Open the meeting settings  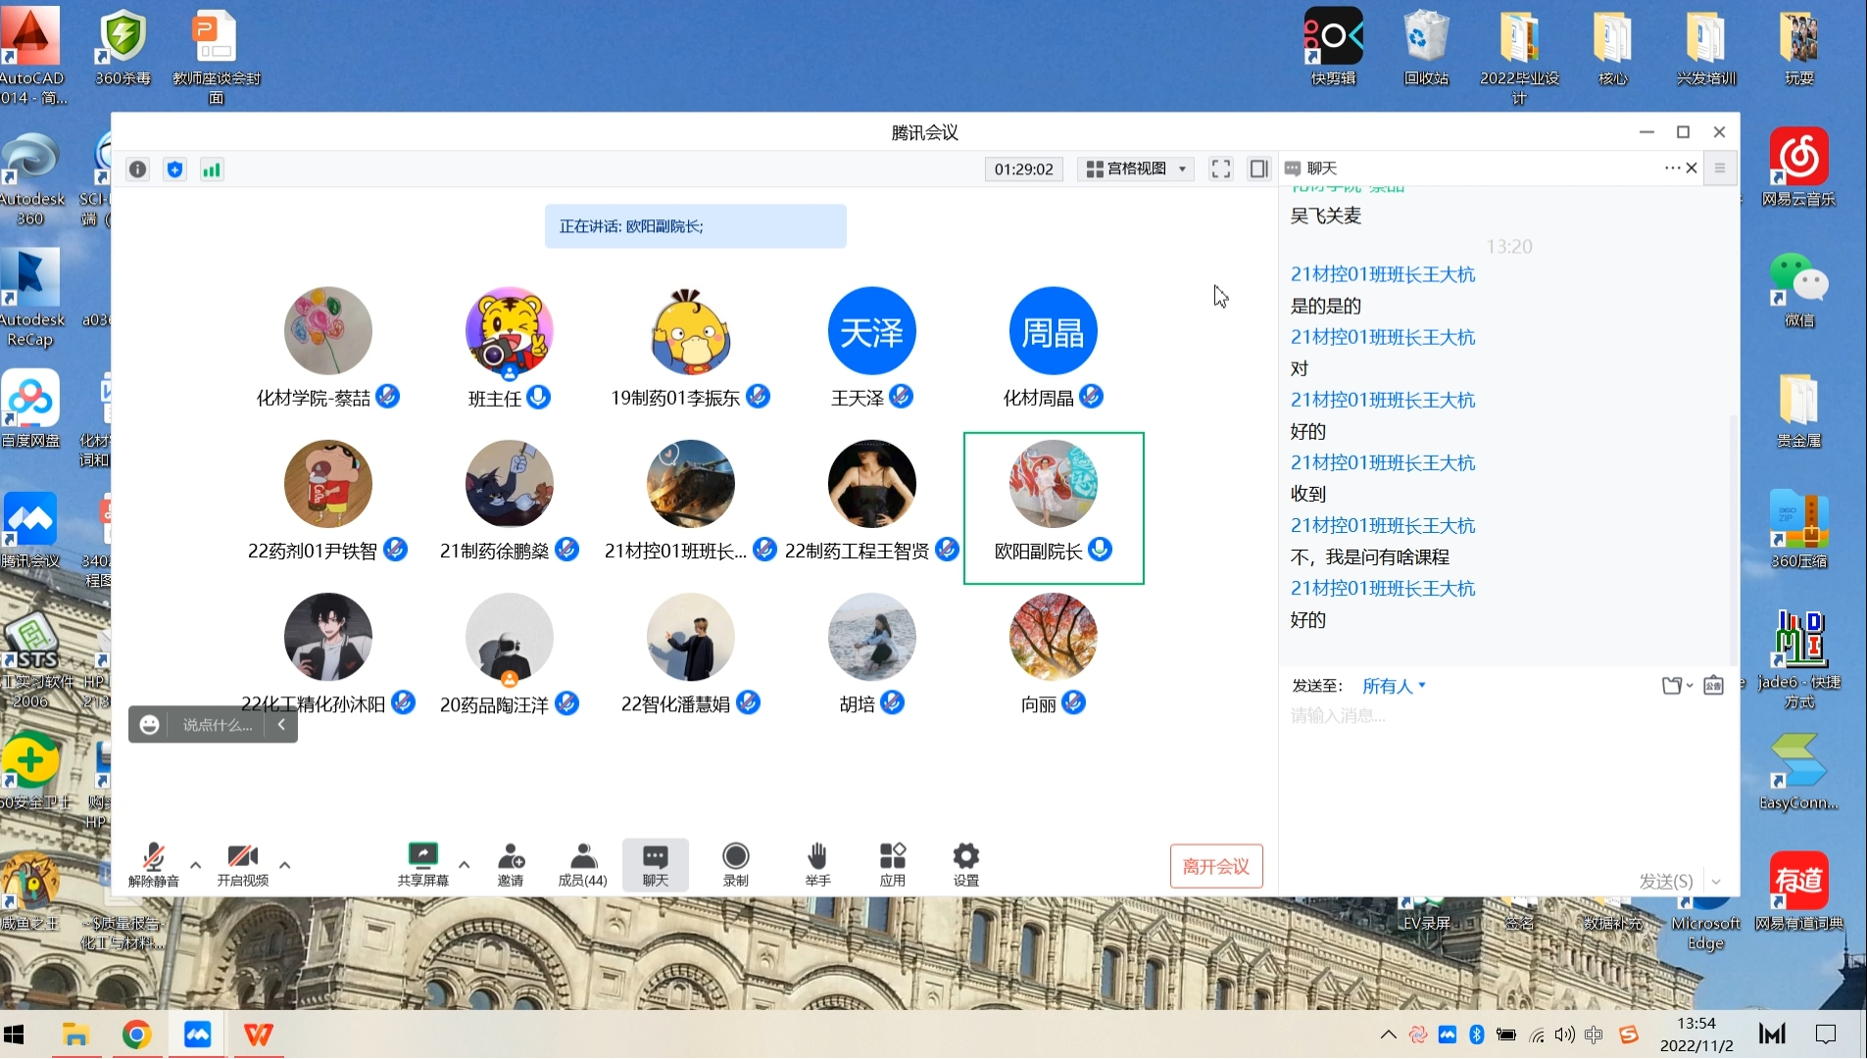[x=965, y=864]
